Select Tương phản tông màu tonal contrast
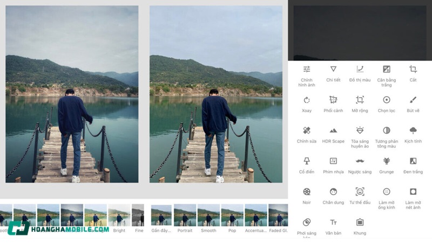 [x=386, y=137]
